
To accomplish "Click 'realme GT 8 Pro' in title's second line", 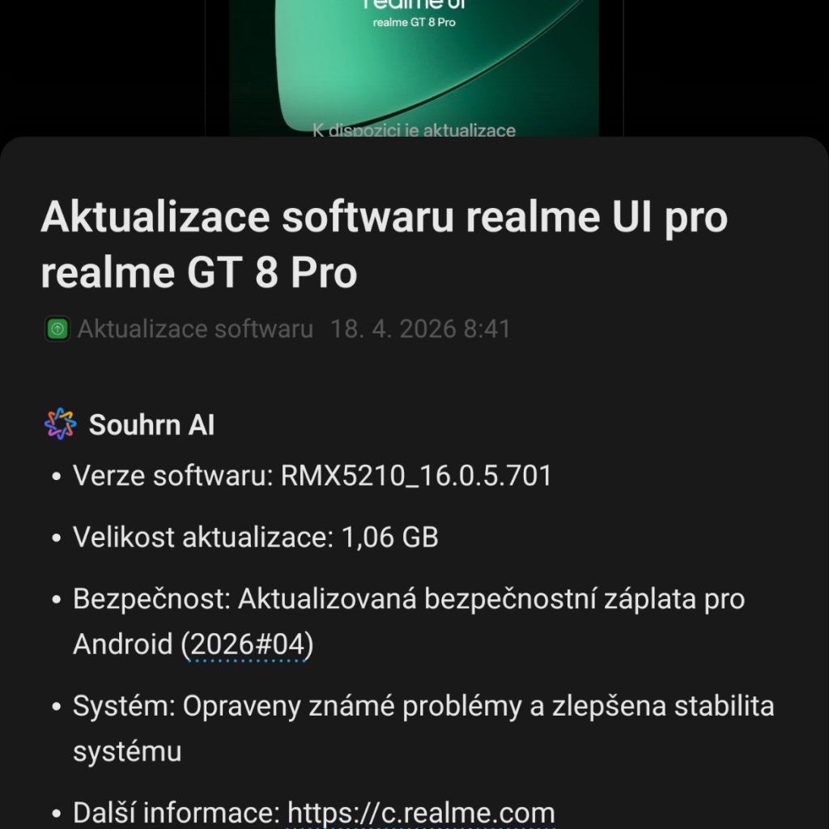I will [x=199, y=273].
